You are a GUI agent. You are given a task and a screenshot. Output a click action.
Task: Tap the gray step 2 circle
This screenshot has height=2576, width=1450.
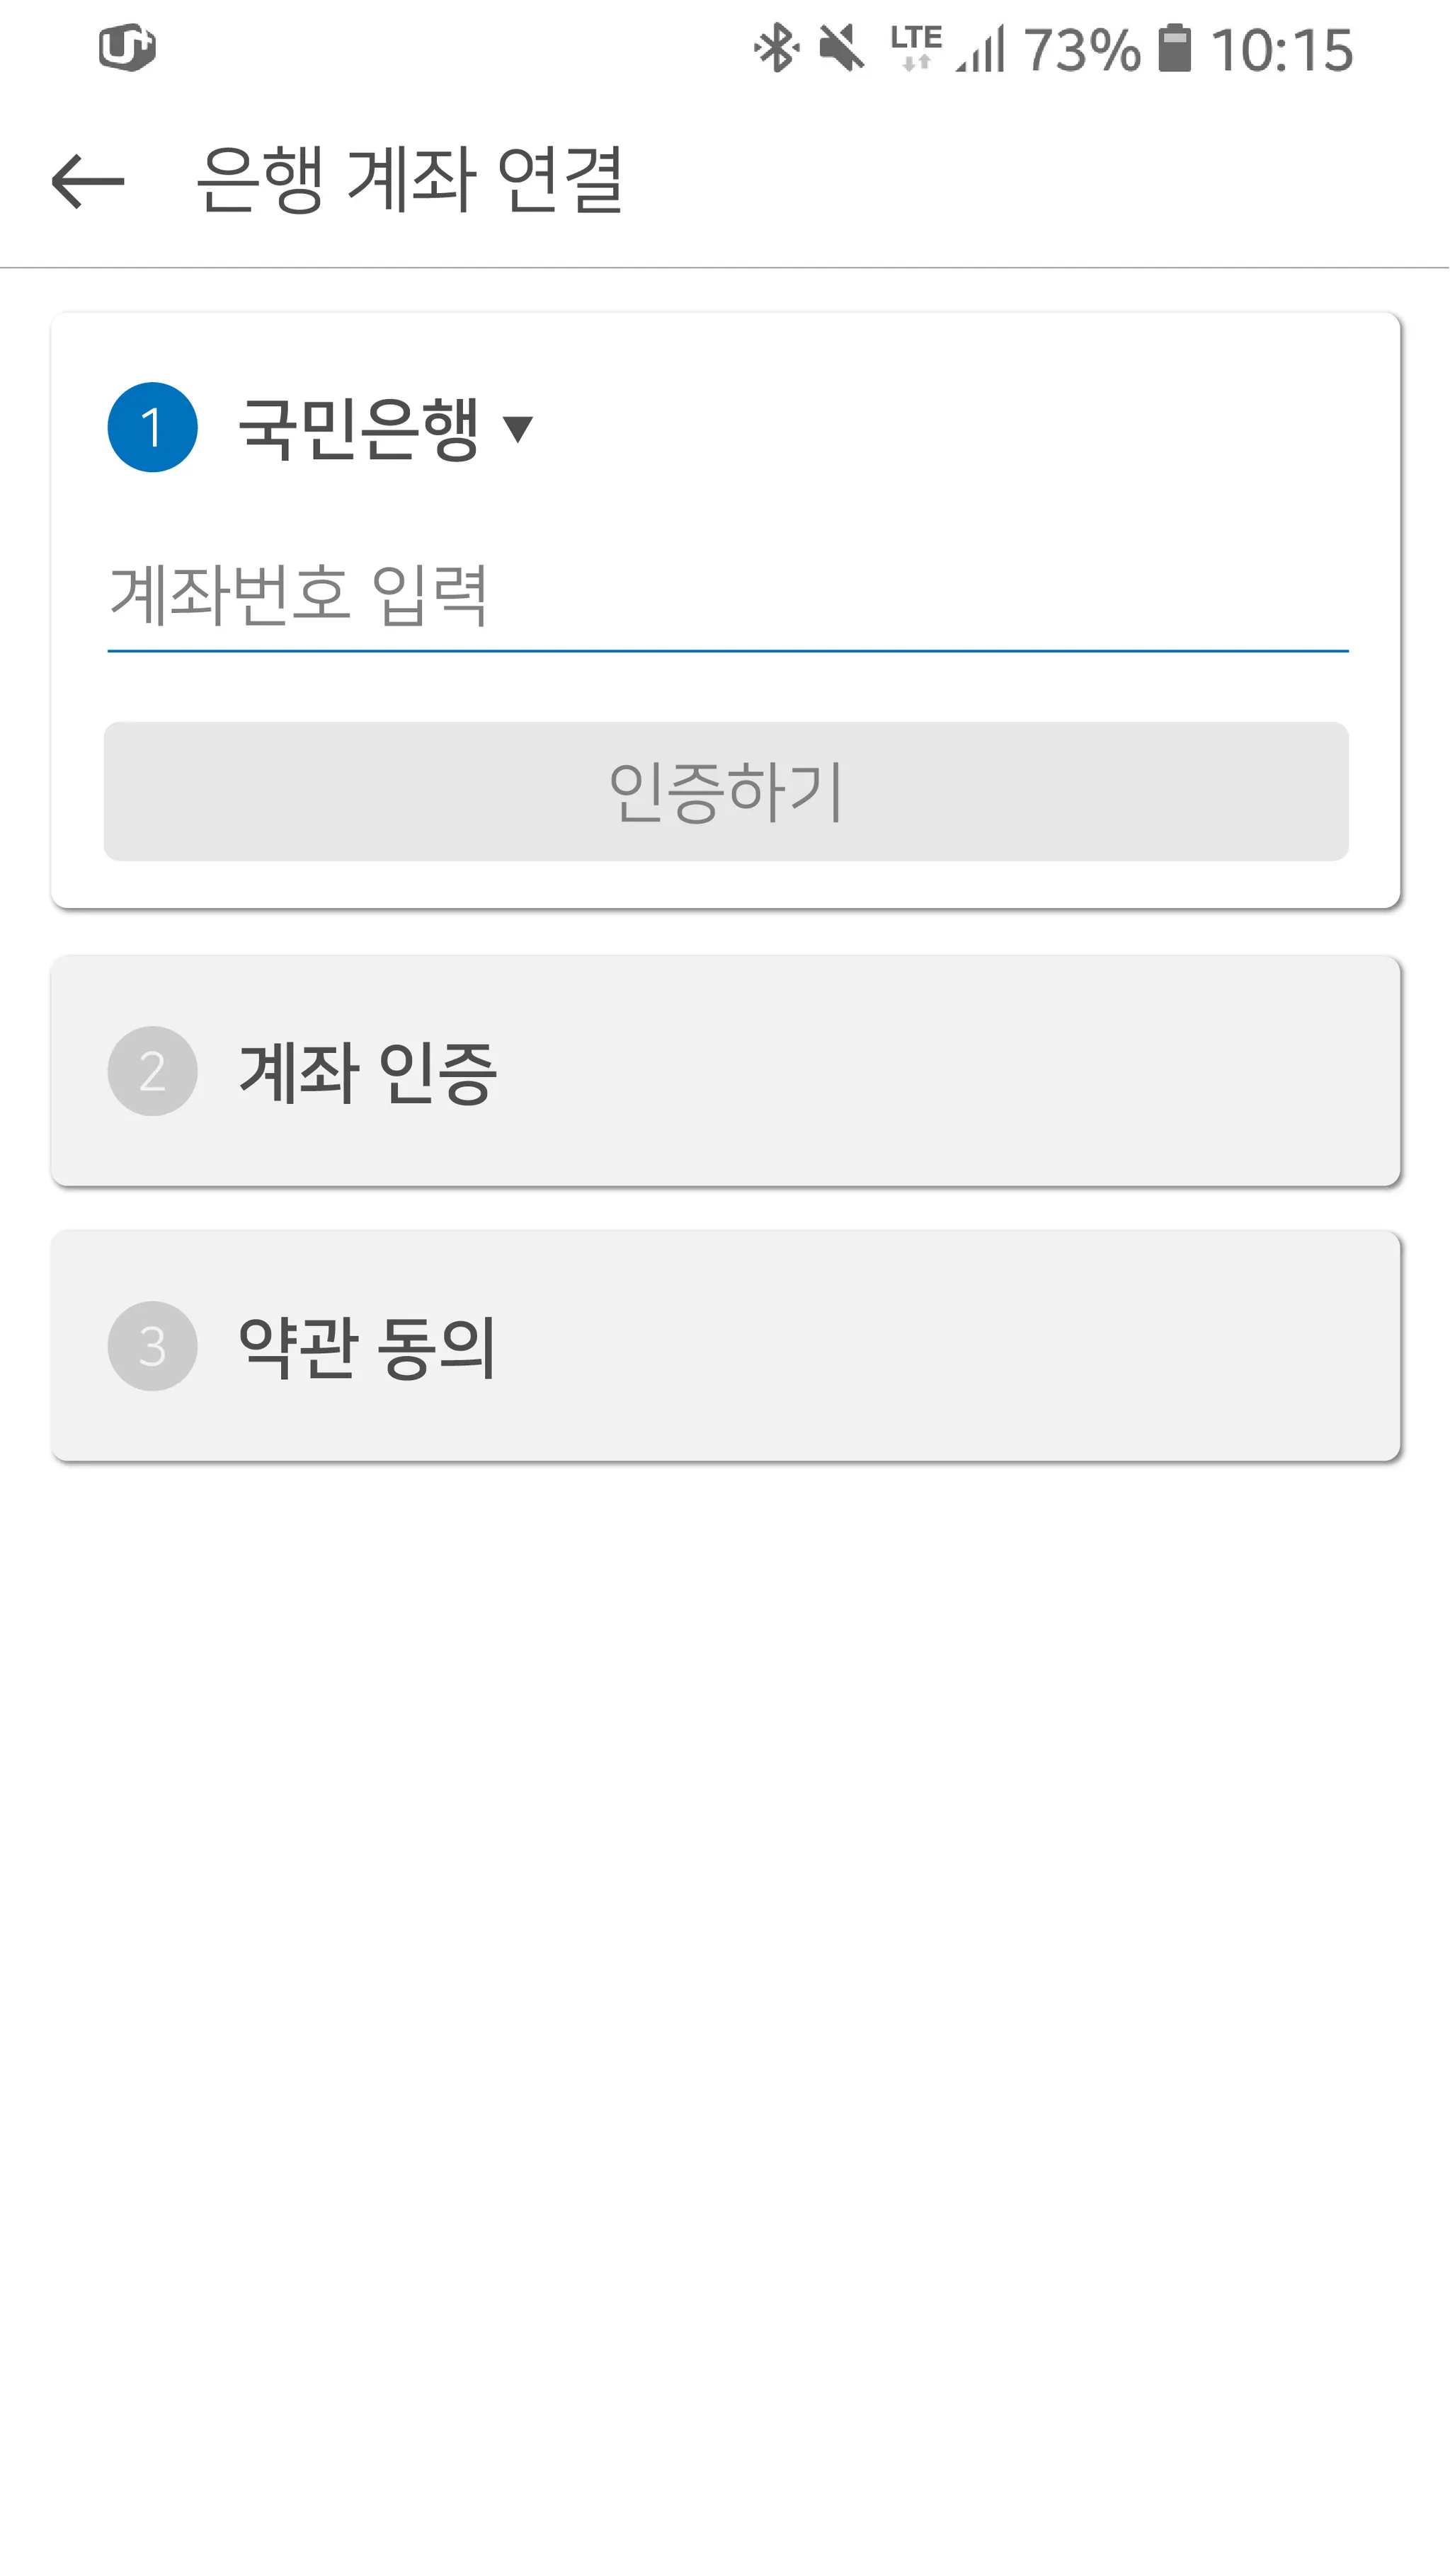[x=152, y=1071]
